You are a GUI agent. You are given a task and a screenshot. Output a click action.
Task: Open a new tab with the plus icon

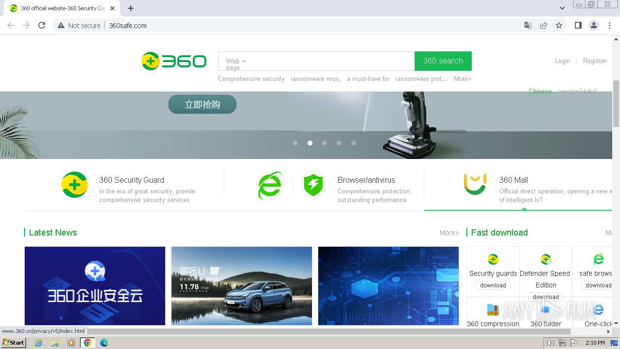click(x=131, y=8)
